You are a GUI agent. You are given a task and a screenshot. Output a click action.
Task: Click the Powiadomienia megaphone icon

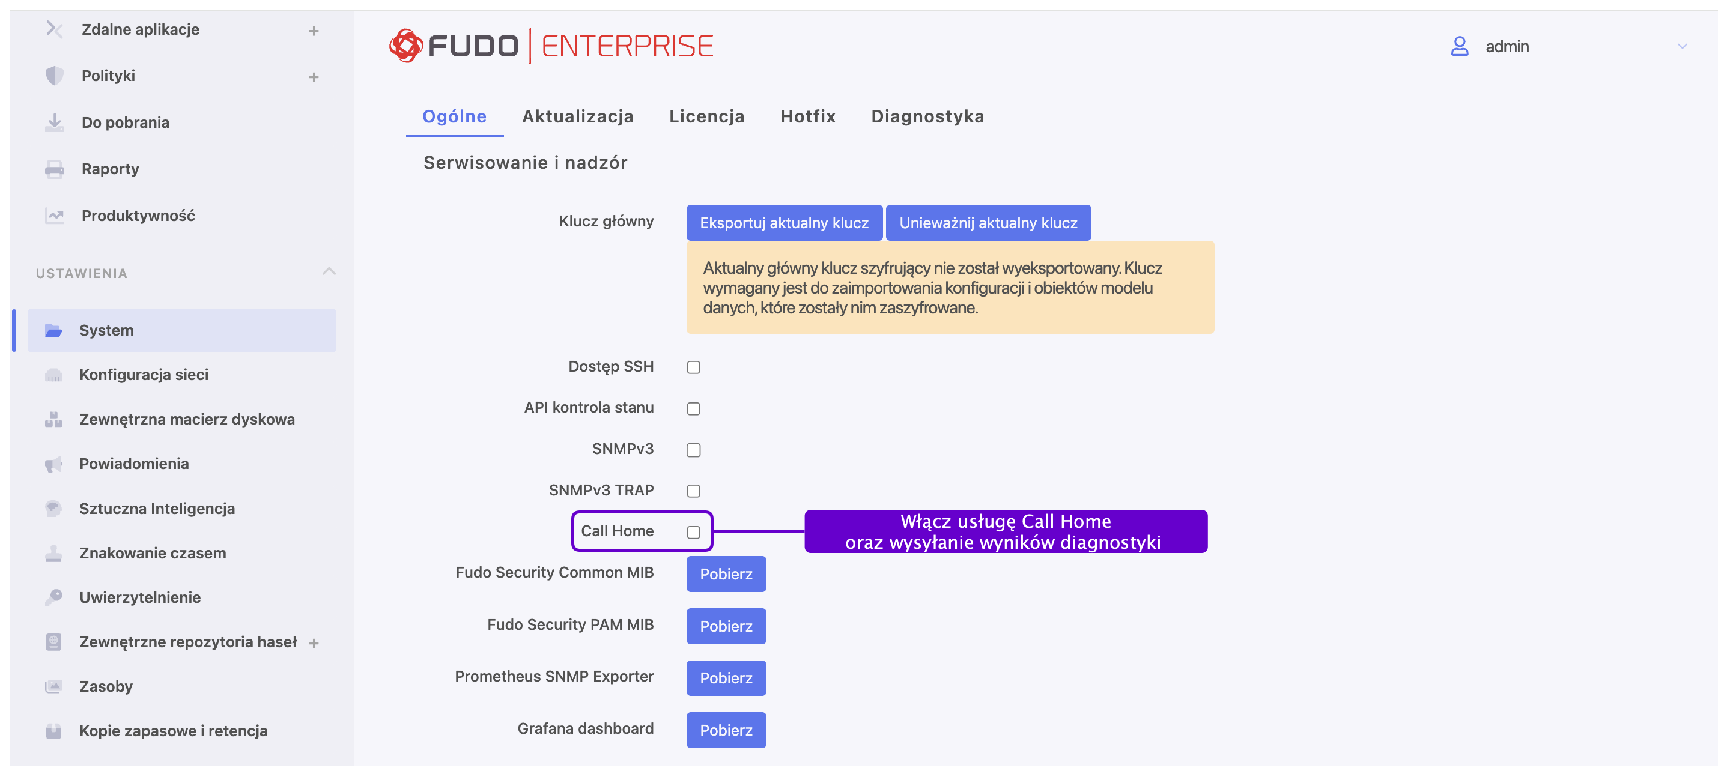[x=53, y=464]
